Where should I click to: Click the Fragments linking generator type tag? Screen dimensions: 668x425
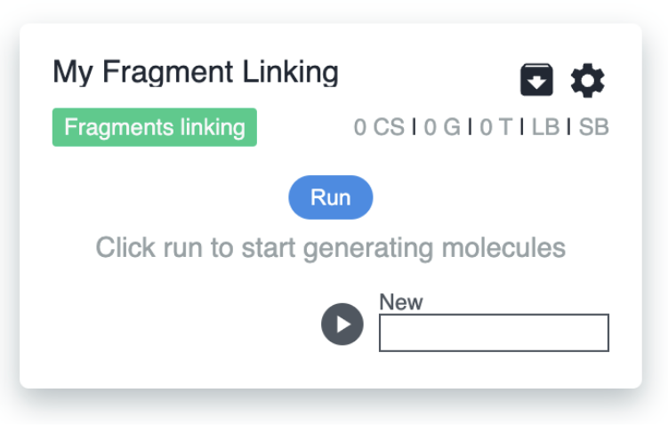(155, 127)
